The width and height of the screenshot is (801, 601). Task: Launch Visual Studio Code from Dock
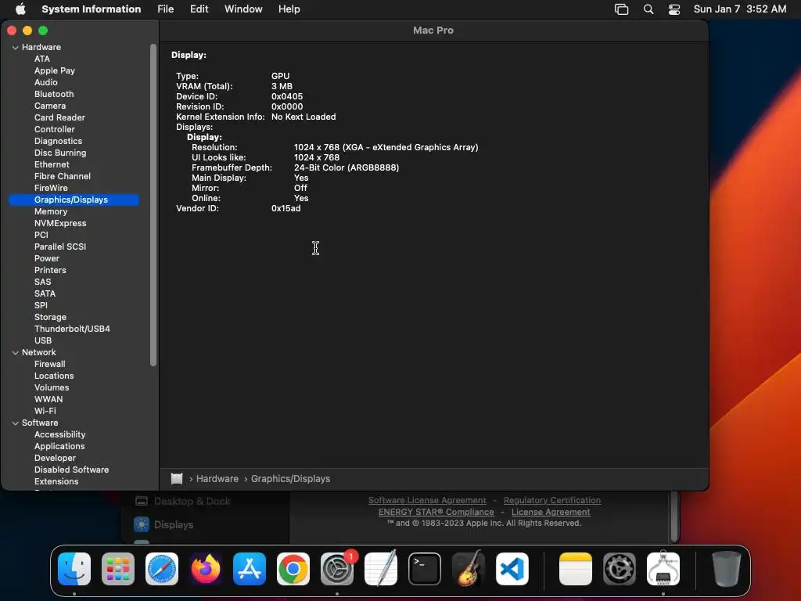click(512, 569)
